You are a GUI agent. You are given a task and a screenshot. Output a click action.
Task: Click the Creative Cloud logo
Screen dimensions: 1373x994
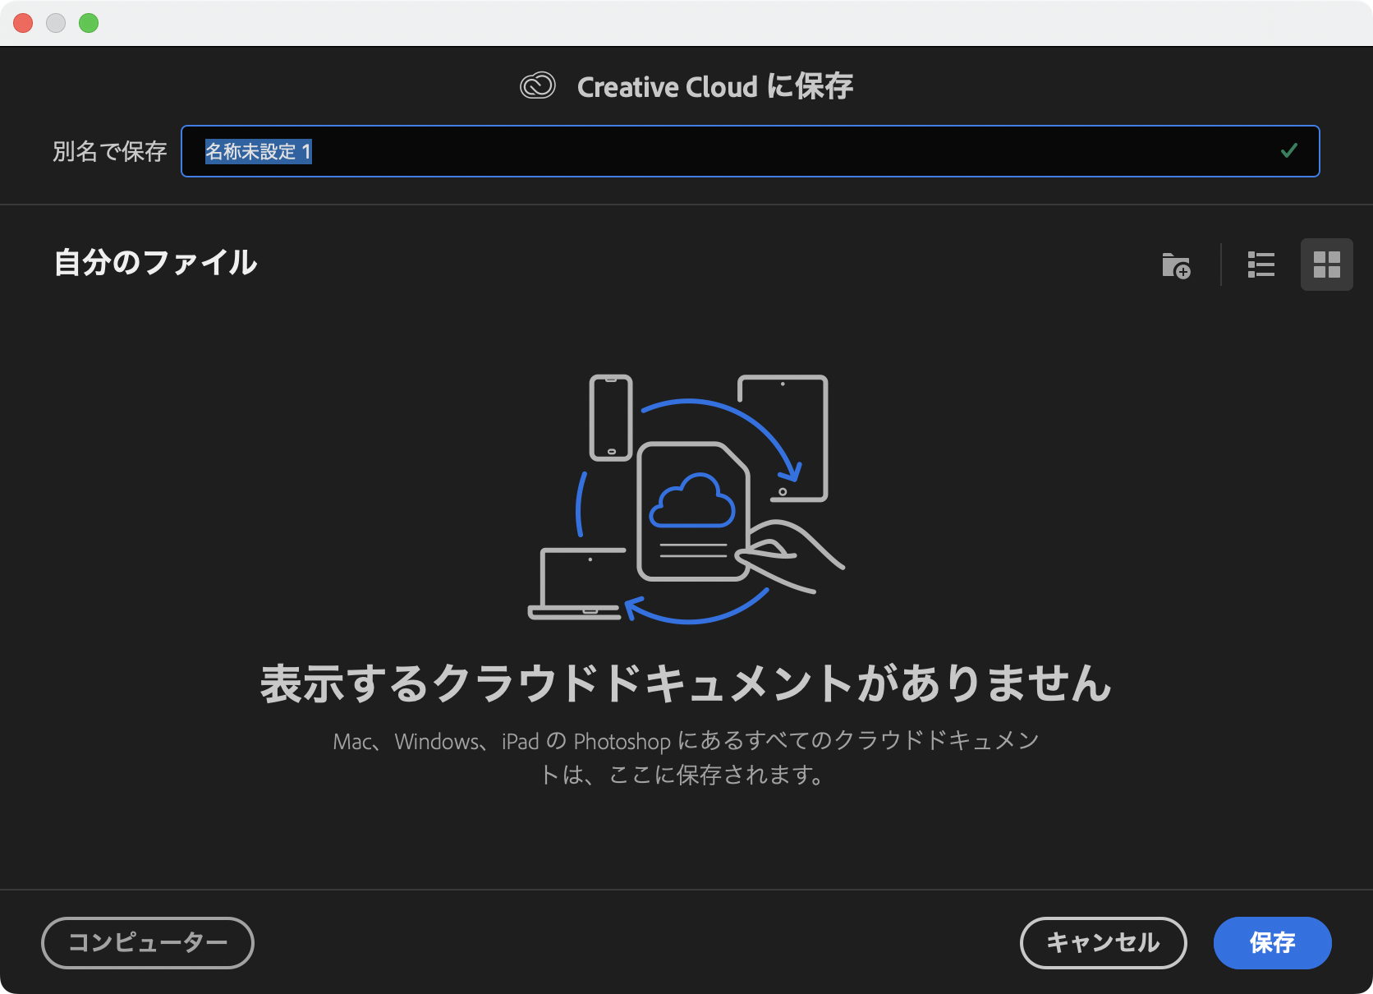click(x=539, y=85)
